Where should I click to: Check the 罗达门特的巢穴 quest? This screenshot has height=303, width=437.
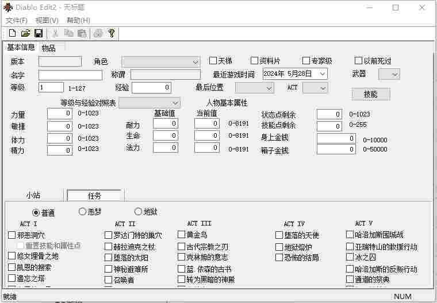click(108, 235)
